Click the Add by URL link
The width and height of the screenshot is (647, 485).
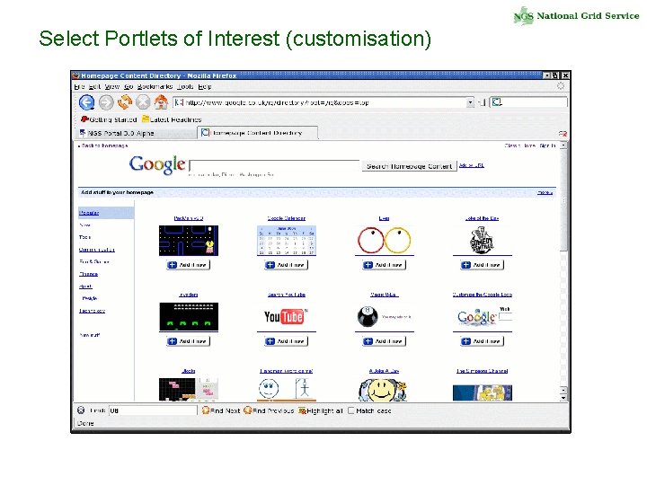(x=472, y=165)
